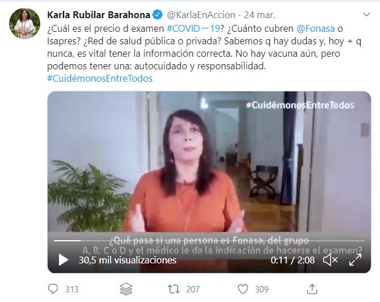Open Karla Rubilar's profile avatar

[25, 23]
